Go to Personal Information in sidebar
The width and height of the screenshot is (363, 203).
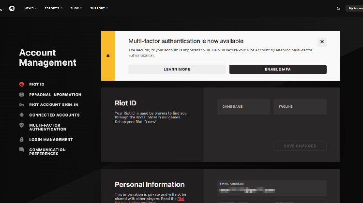point(55,95)
